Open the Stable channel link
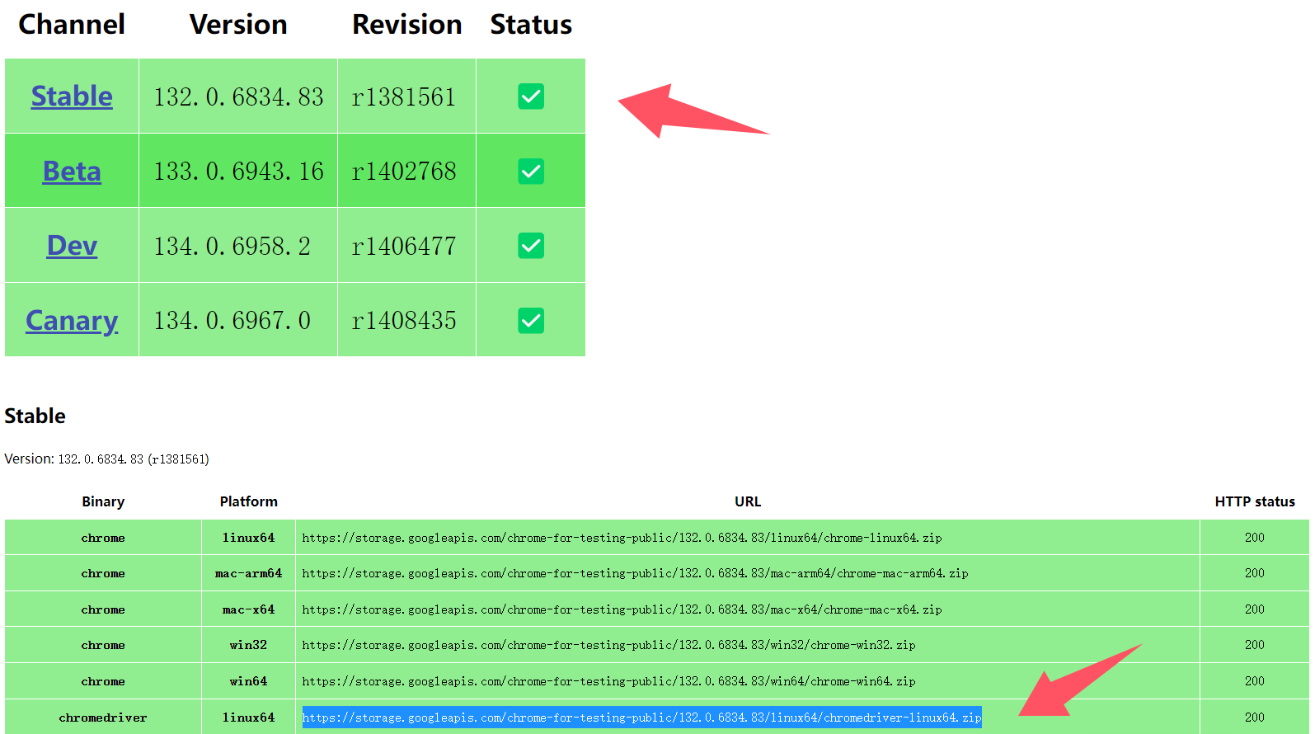1315x734 pixels. (x=72, y=96)
